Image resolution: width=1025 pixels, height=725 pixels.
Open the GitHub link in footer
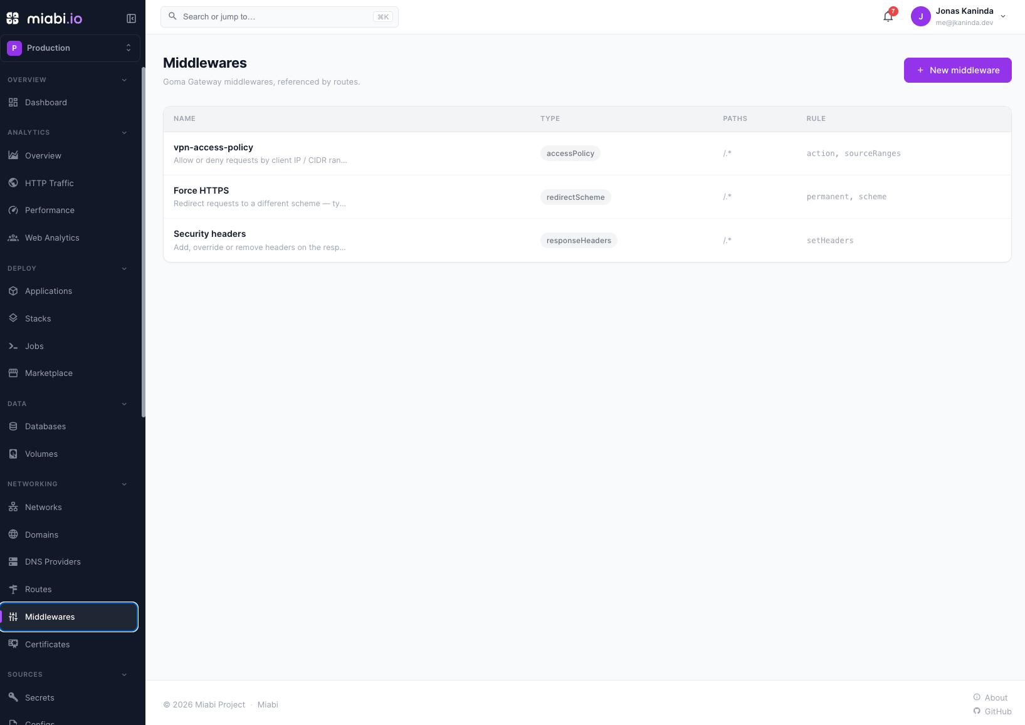point(992,711)
